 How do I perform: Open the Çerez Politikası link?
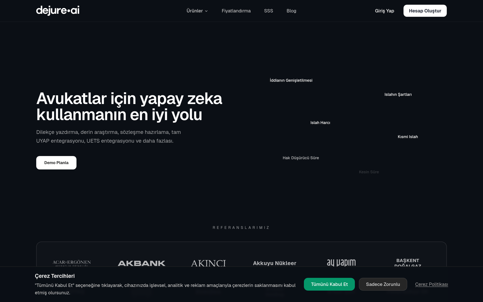(432, 284)
